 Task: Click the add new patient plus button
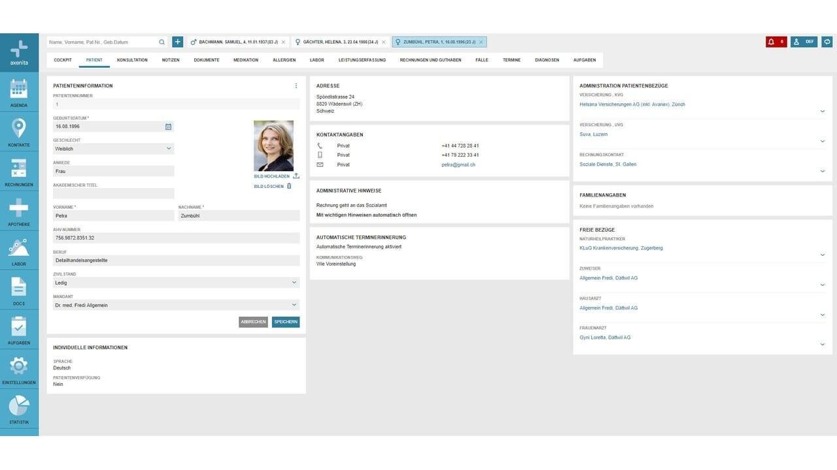tap(178, 42)
